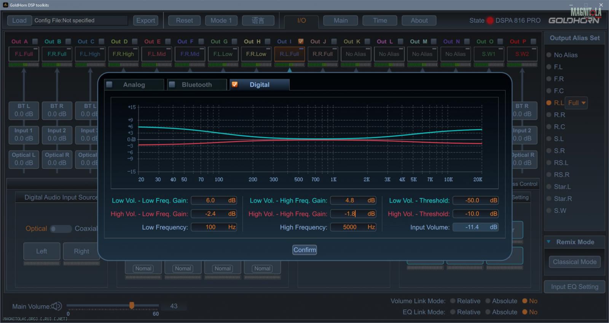Click the S.W1 output alias box
The image size is (609, 323).
[489, 54]
